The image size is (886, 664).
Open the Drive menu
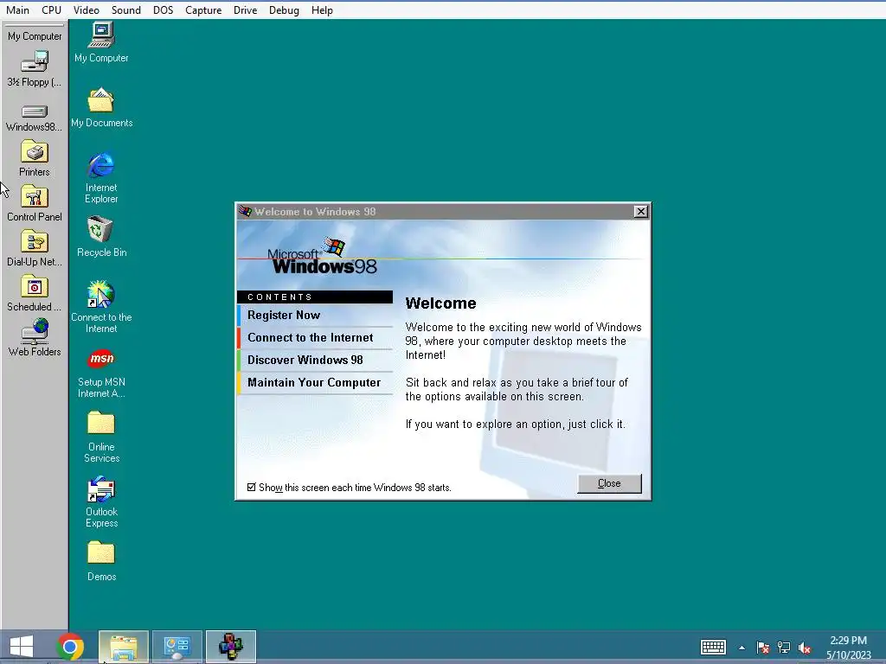245,10
